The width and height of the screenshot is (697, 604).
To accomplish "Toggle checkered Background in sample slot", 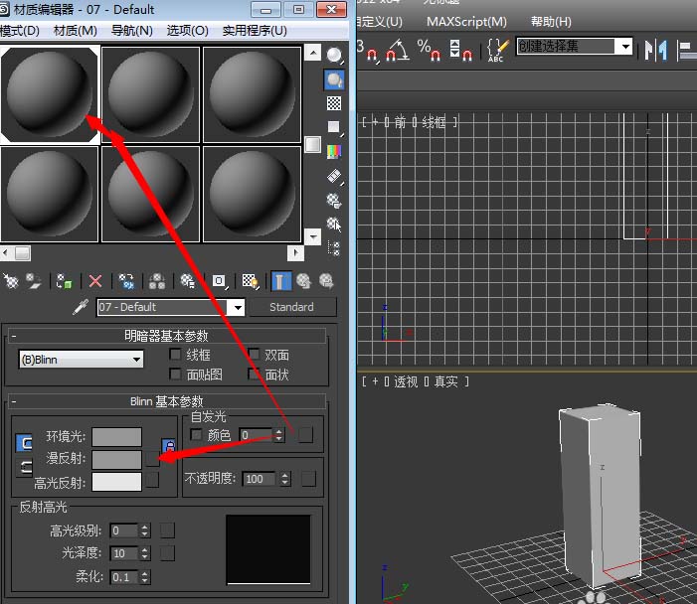I will point(334,103).
